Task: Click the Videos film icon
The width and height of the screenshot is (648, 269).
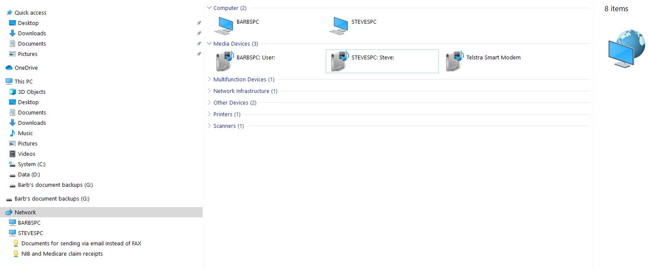Action: (x=12, y=154)
